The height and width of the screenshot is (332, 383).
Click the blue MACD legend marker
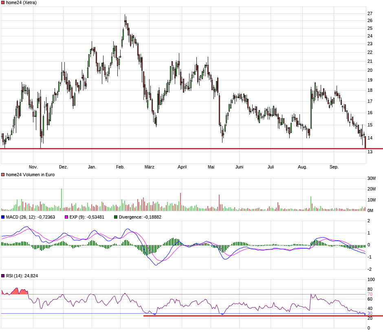point(3,217)
